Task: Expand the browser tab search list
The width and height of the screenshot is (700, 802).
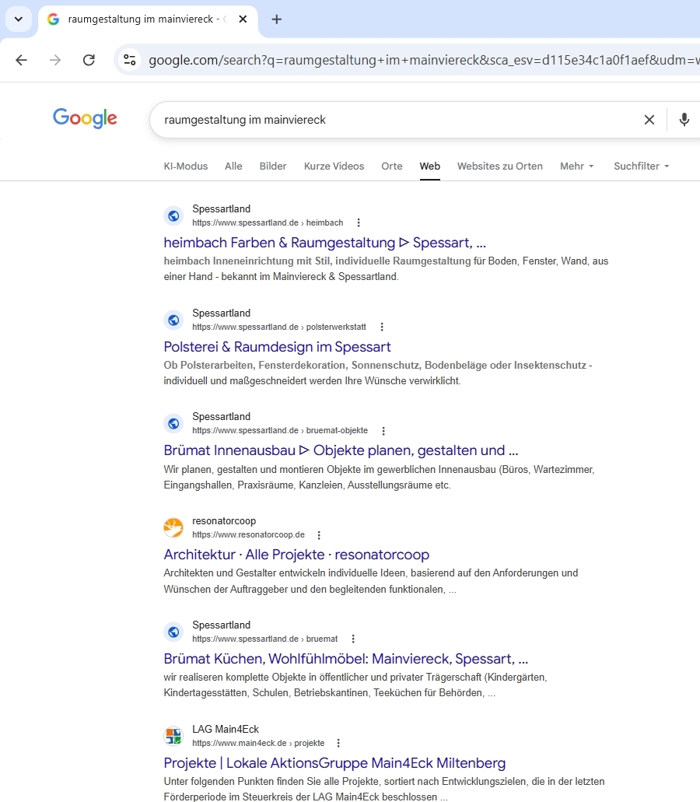Action: point(19,19)
